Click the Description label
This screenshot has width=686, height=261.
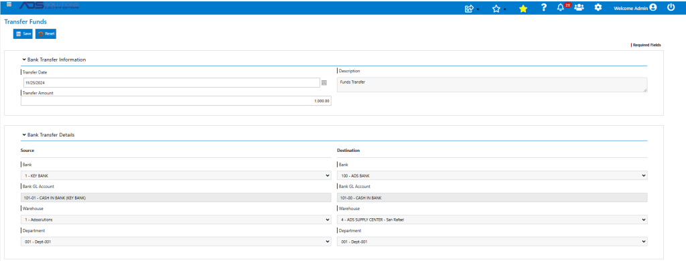tap(349, 71)
